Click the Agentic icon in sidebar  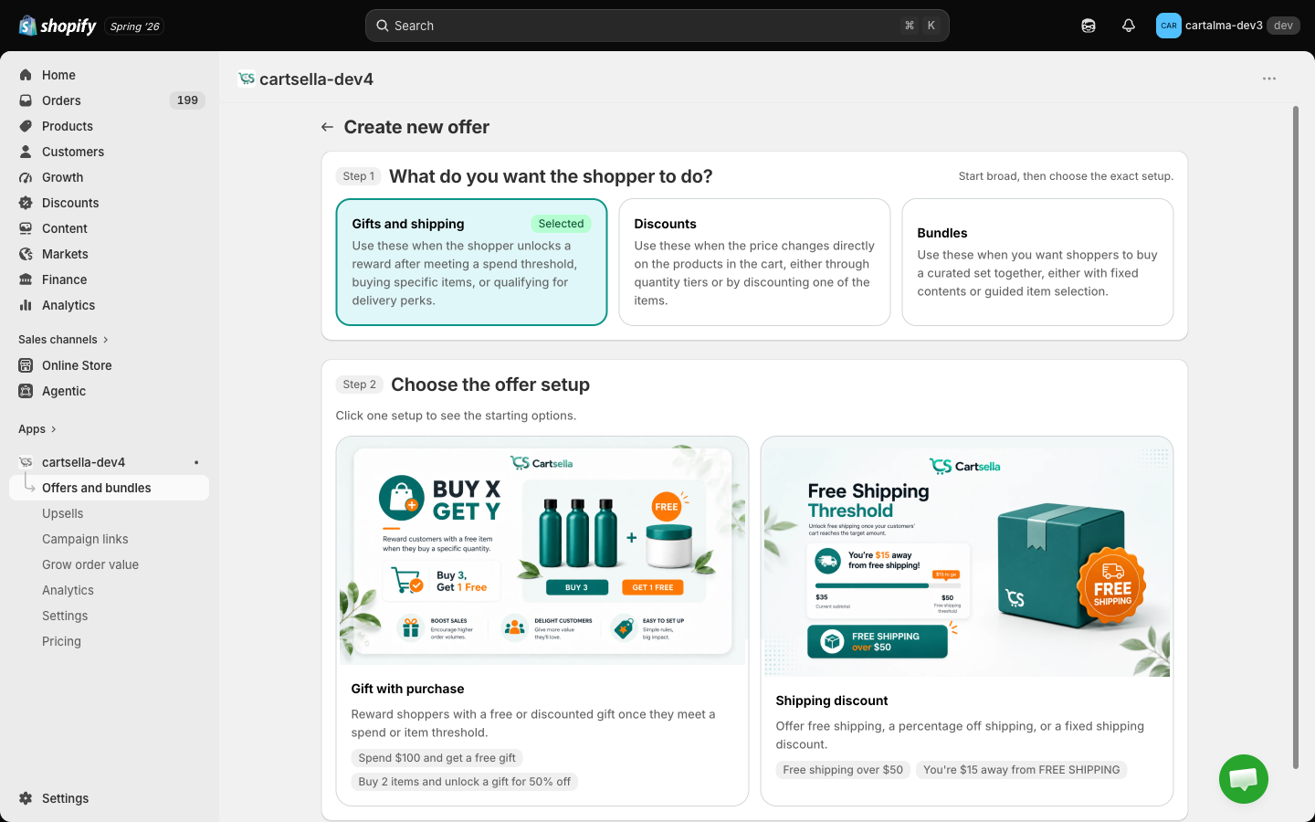(x=26, y=391)
